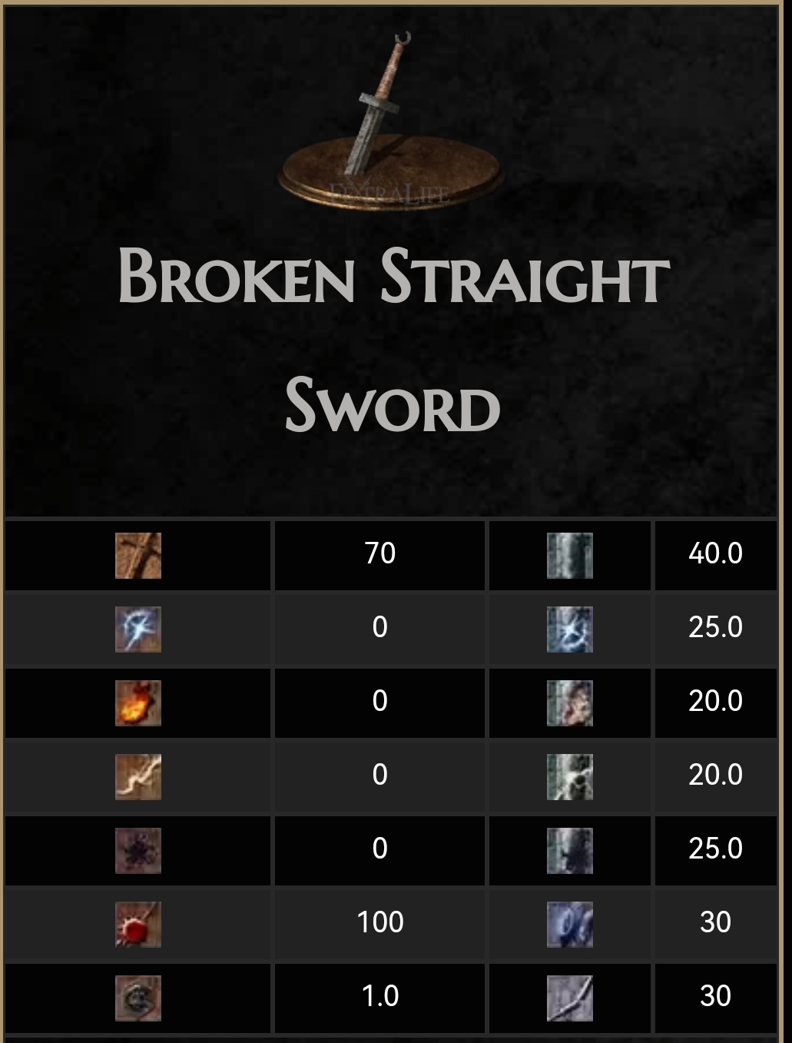Screen dimensions: 792x1043
Task: Click the weight ring icon
Action: [138, 998]
